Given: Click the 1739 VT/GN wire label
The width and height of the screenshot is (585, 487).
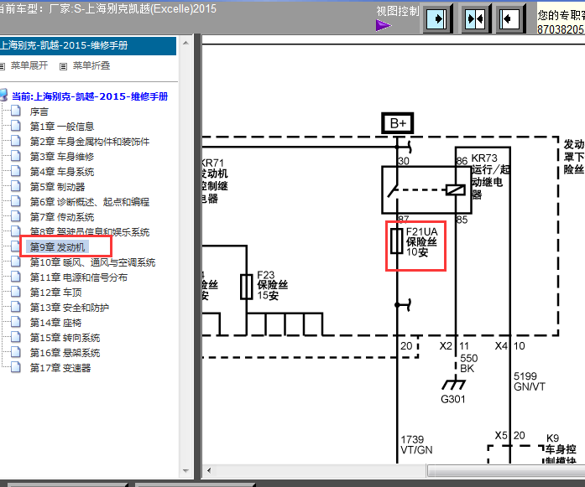Looking at the screenshot, I should pos(416,445).
